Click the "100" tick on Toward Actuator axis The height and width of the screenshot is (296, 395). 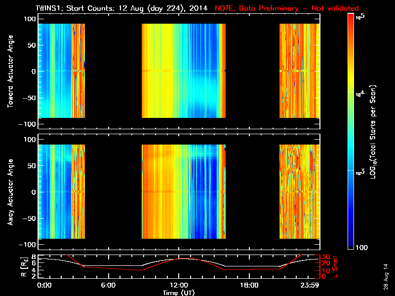click(x=30, y=19)
